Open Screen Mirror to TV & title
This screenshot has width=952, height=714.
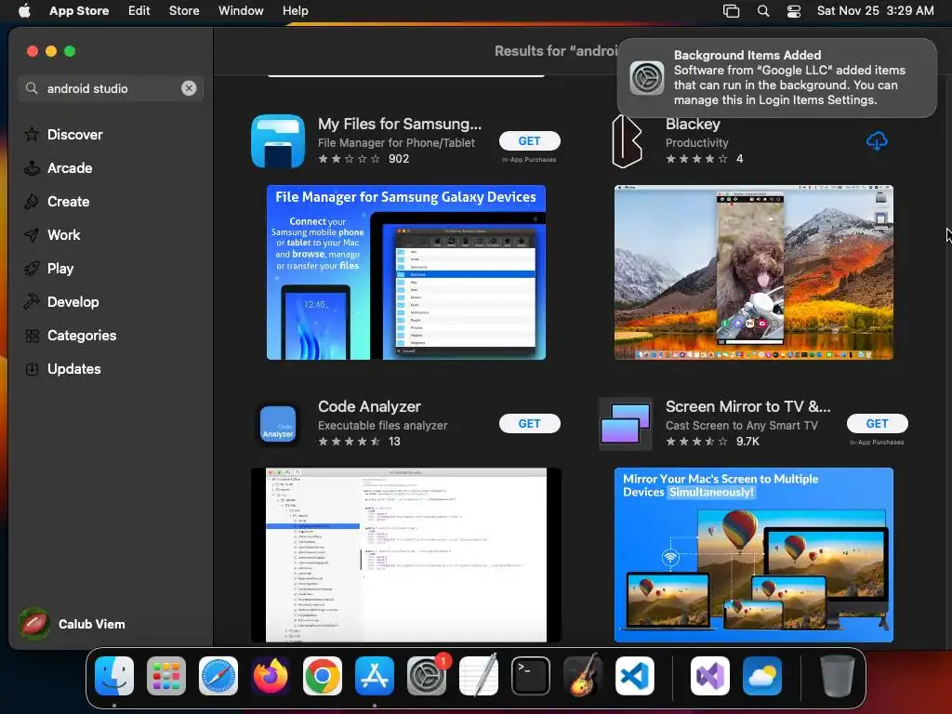tap(748, 407)
